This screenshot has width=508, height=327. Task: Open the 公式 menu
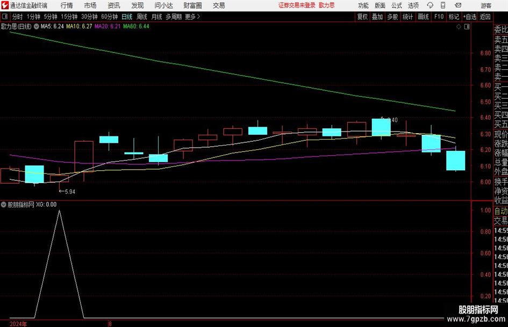point(397,5)
